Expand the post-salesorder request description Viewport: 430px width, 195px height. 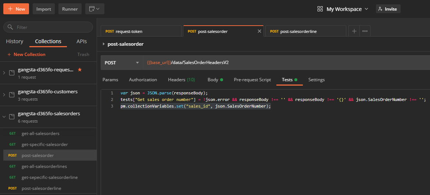[104, 44]
